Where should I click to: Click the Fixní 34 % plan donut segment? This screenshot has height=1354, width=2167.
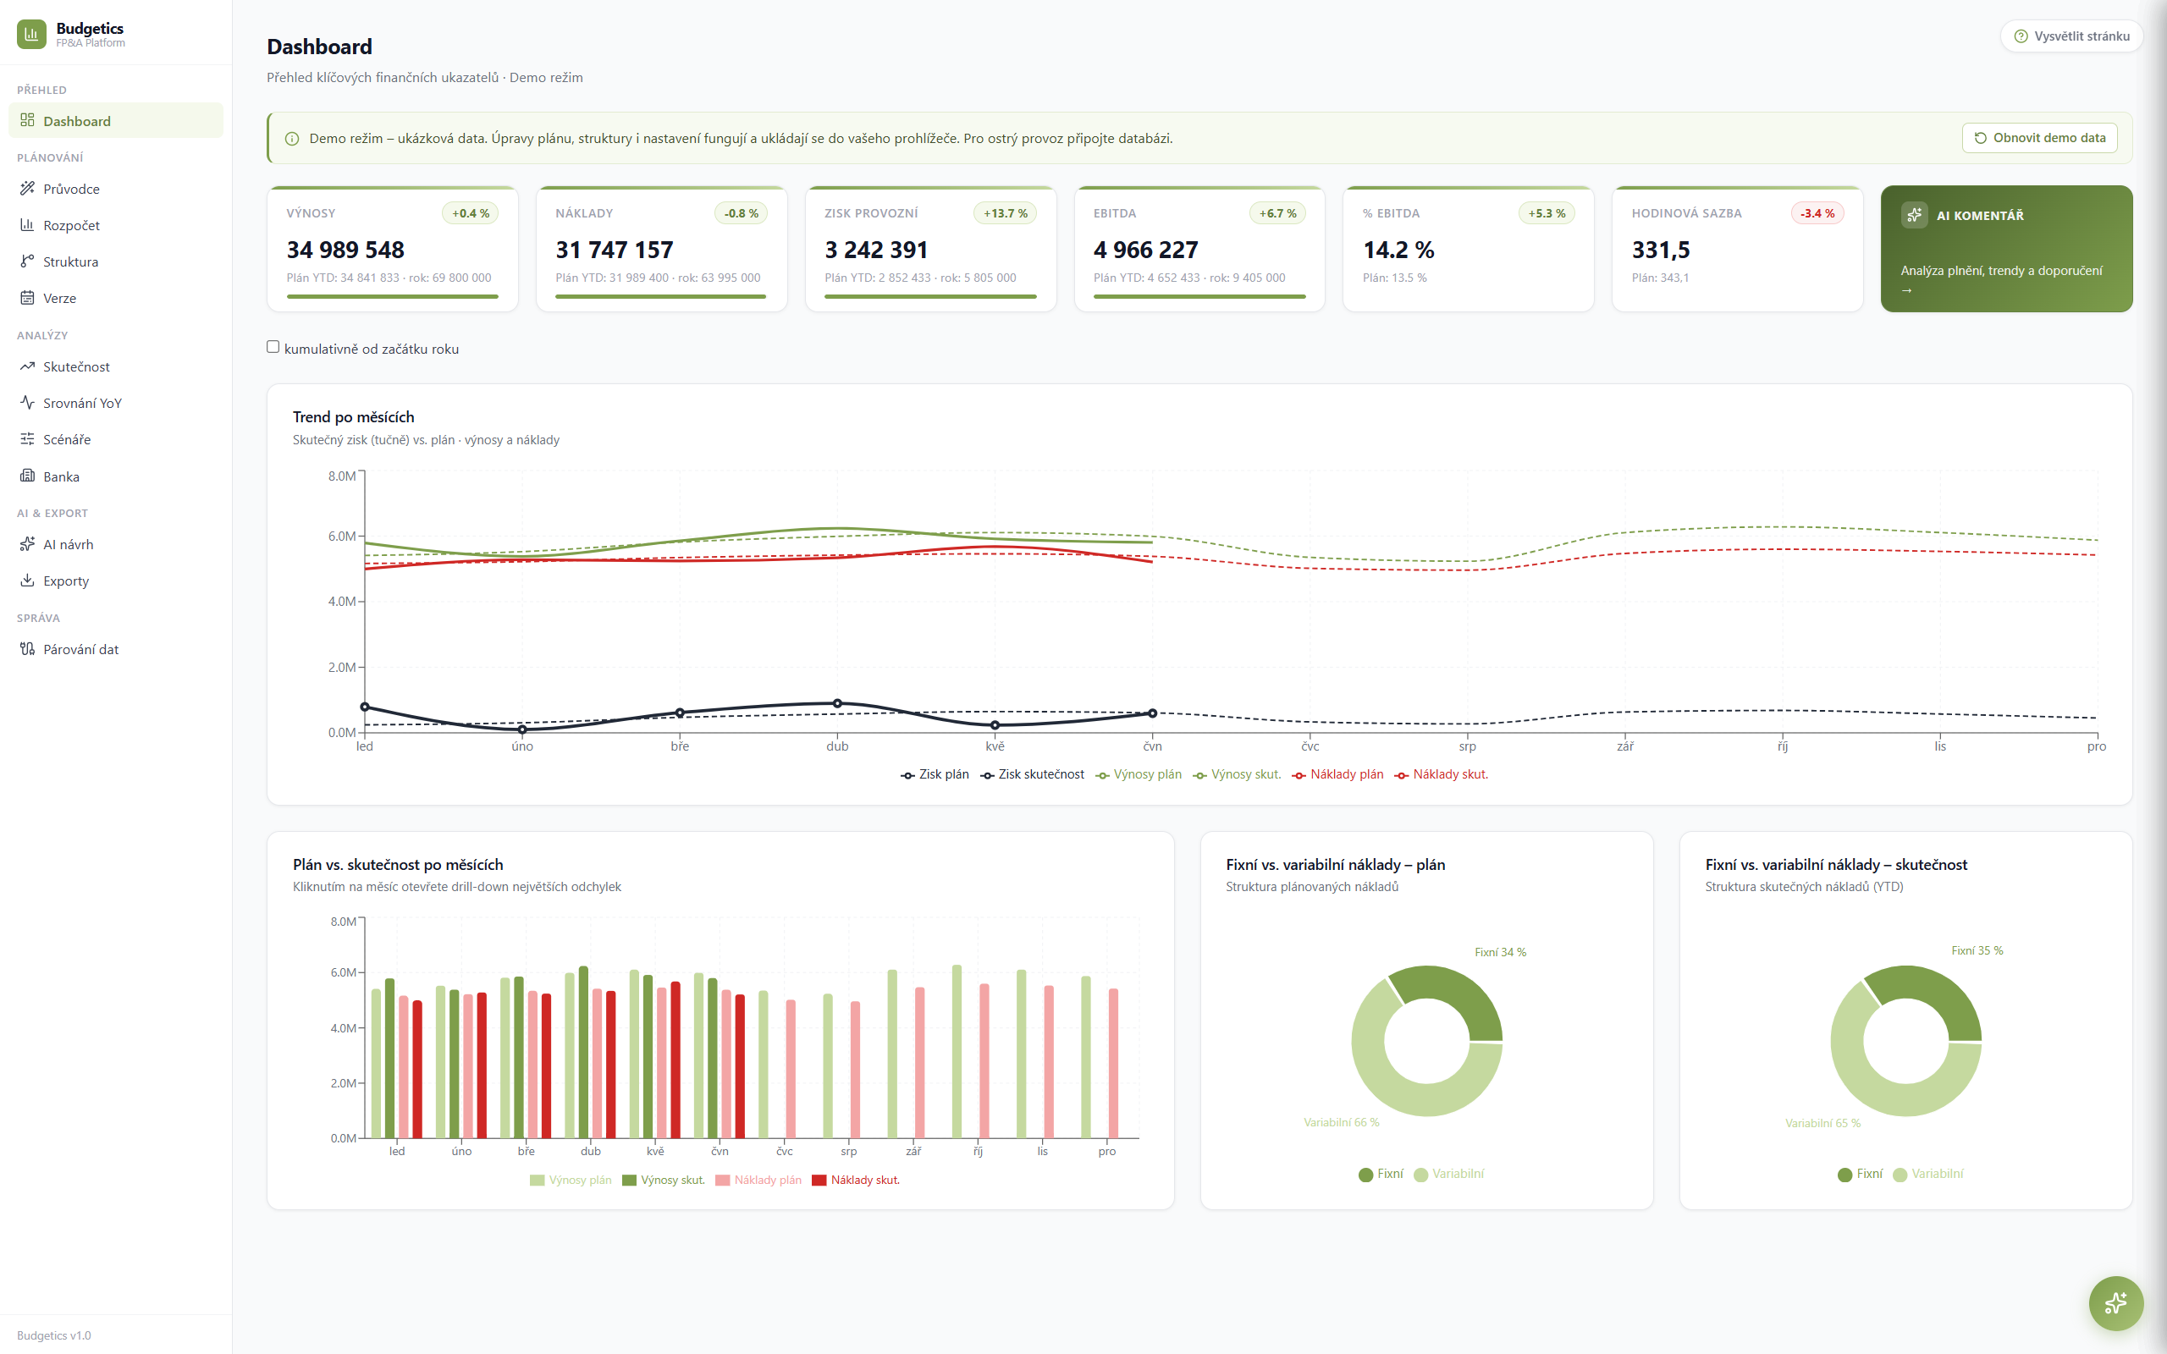click(x=1454, y=997)
